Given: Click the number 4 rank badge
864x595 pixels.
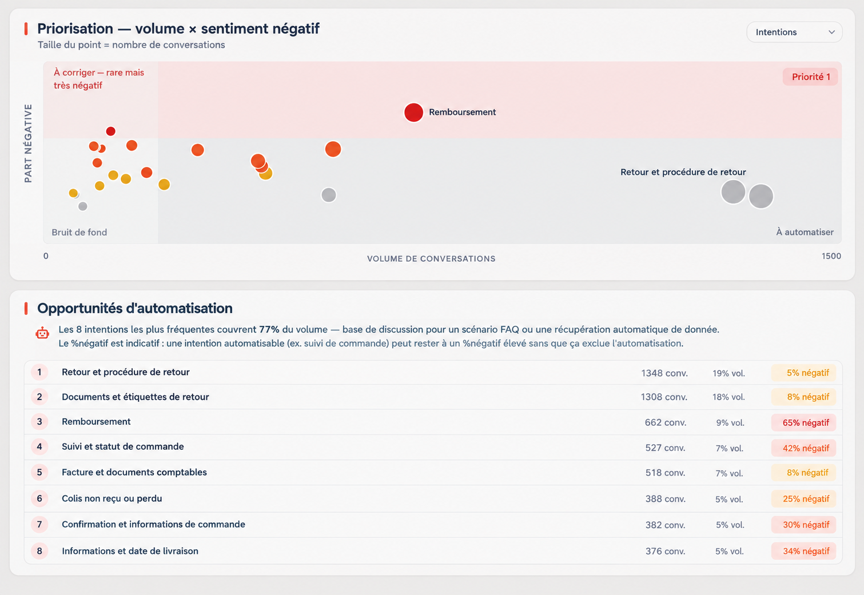Looking at the screenshot, I should tap(39, 446).
